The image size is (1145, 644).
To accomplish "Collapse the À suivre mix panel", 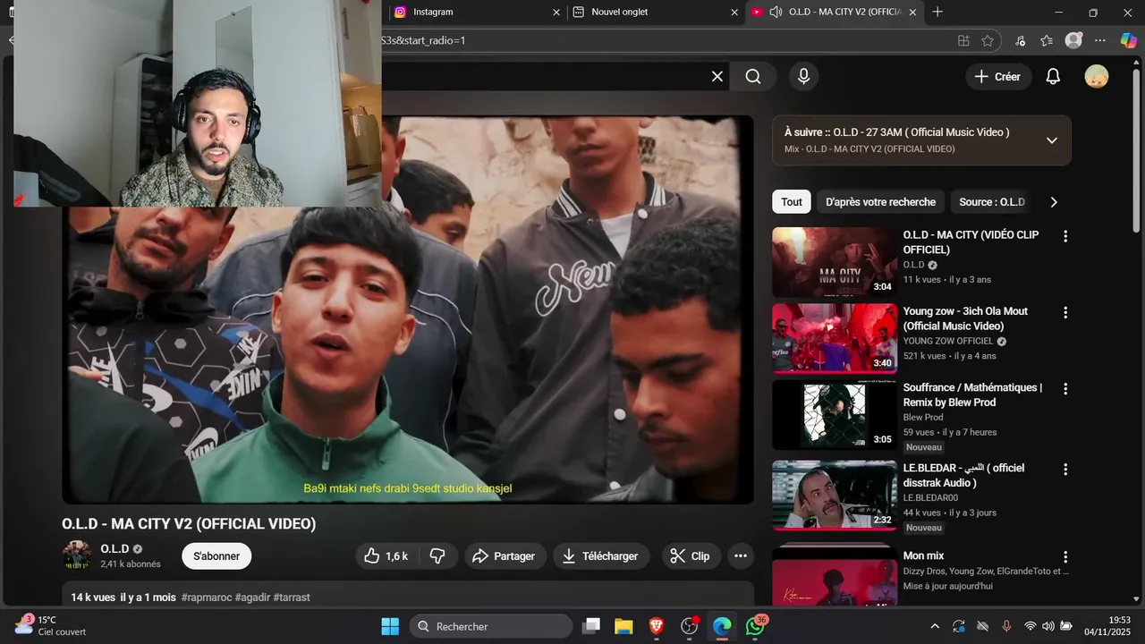I will [x=1052, y=140].
